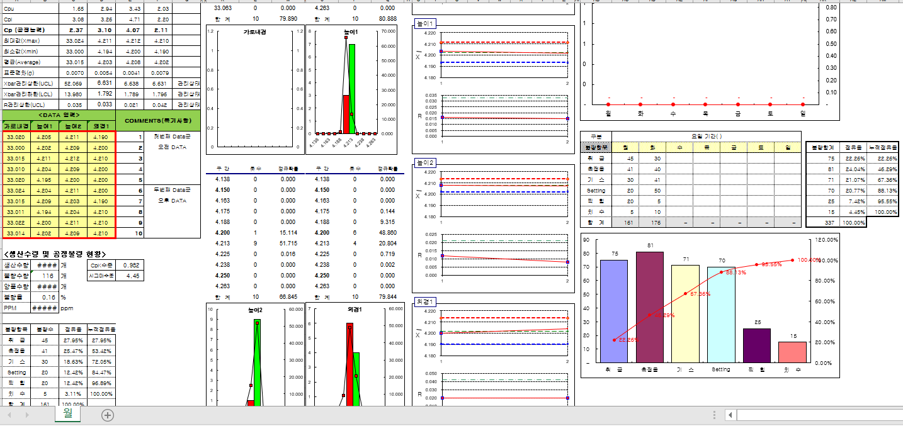Select the 337 grand total cell
Image resolution: width=903 pixels, height=426 pixels.
pos(821,222)
